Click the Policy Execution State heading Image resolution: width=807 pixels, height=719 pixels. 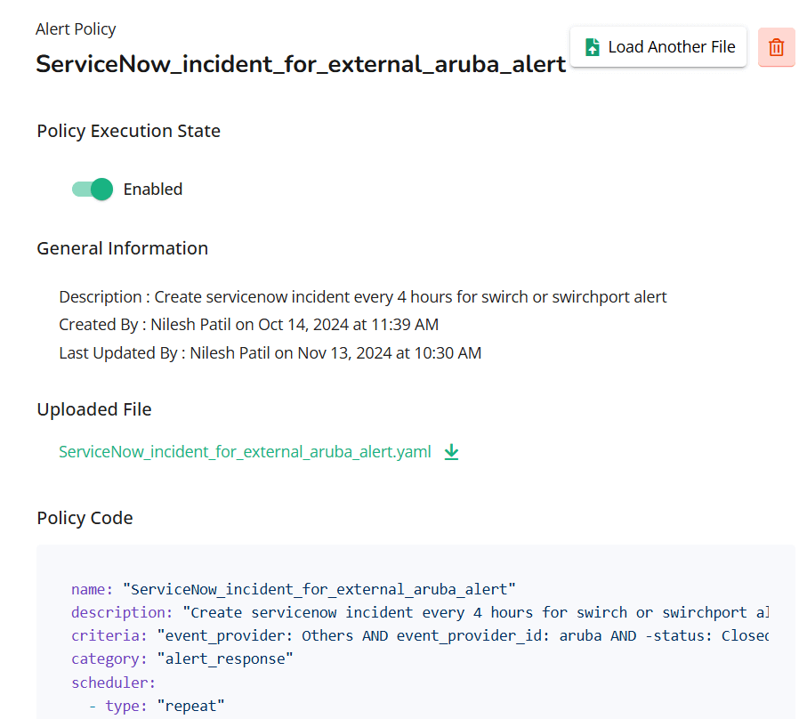point(128,131)
